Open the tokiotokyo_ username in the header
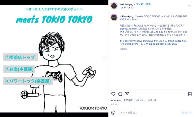Viewport: 194px width, 117px height. click(x=126, y=4)
